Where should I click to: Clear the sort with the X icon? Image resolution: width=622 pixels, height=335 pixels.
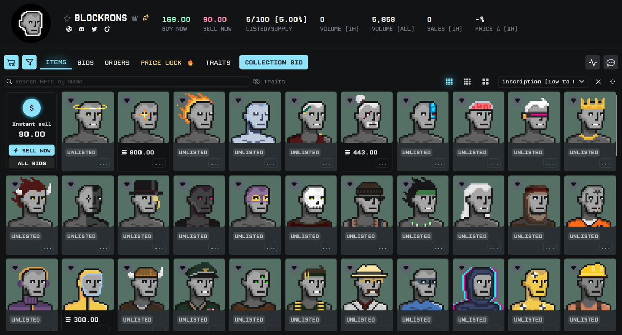598,82
